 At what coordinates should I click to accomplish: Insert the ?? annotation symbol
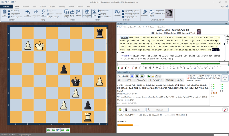tap(157, 68)
